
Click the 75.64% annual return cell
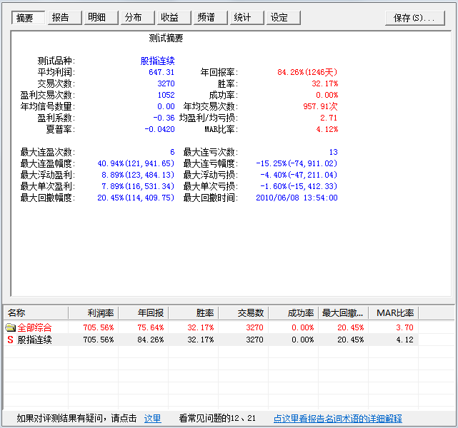[151, 327]
